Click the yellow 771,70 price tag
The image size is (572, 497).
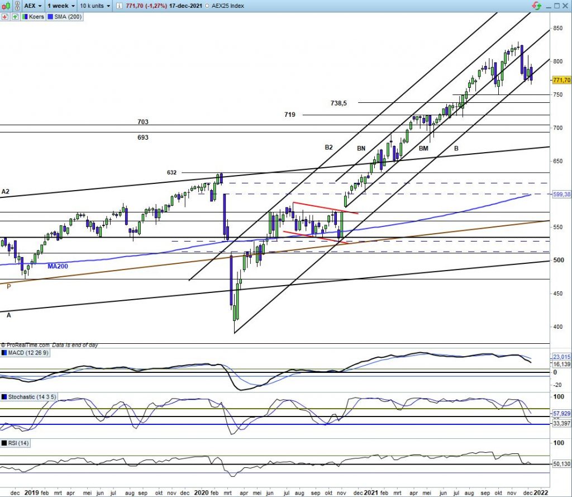(x=561, y=80)
